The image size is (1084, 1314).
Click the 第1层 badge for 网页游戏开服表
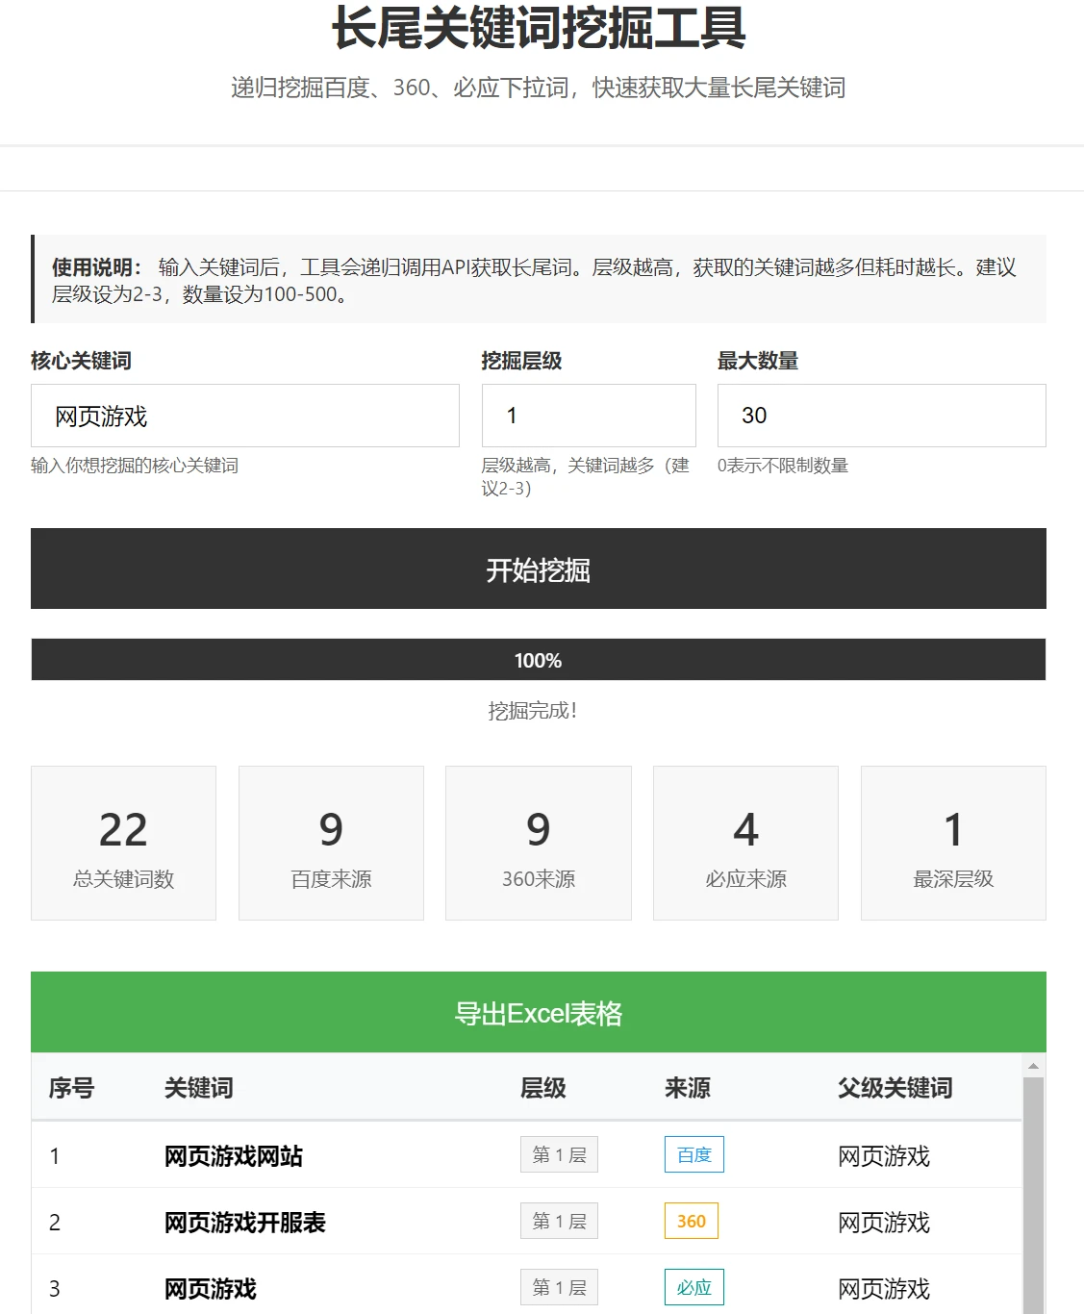coord(559,1221)
